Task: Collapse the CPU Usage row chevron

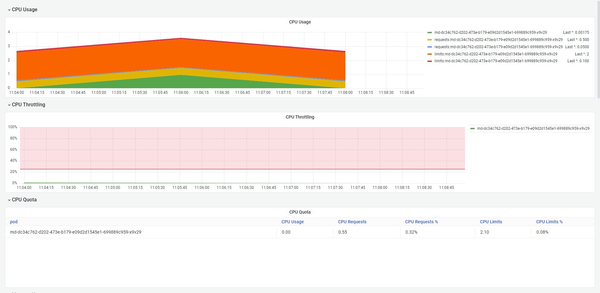Action: [9, 10]
